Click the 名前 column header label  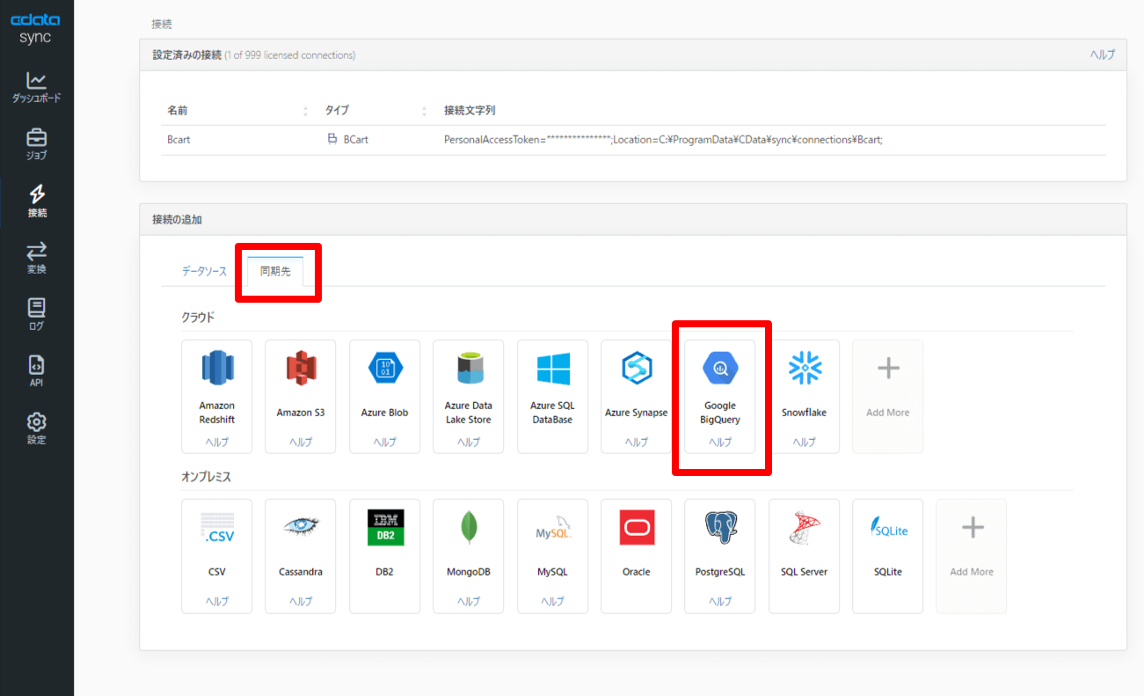click(x=178, y=111)
